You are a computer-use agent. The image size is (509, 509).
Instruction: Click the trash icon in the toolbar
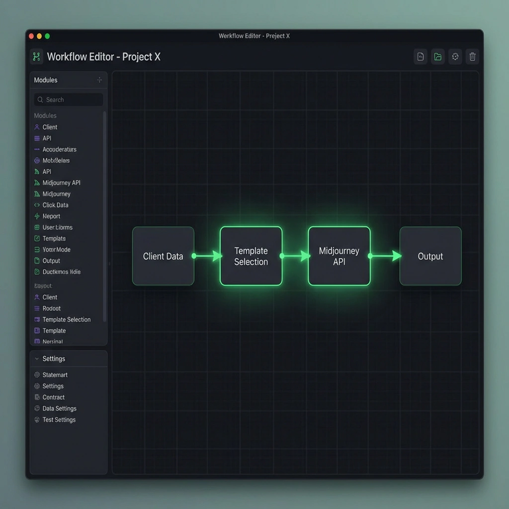pos(472,56)
